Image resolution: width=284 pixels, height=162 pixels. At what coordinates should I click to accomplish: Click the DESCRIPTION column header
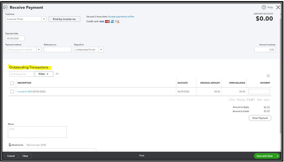(x=24, y=83)
